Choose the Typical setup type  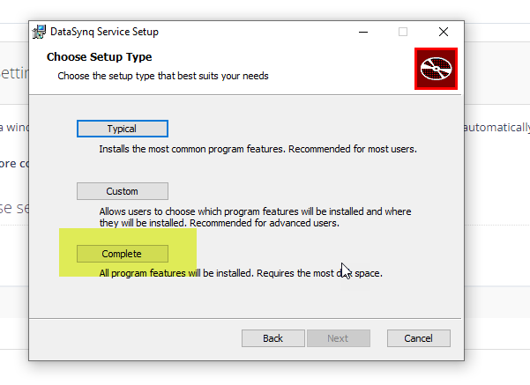point(123,129)
